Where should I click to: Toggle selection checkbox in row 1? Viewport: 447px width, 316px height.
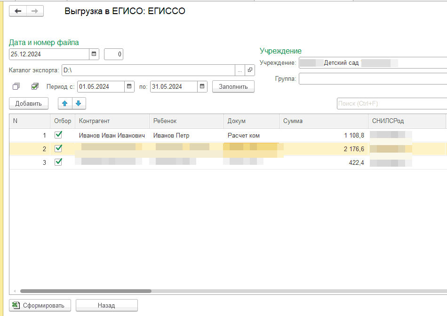click(58, 135)
